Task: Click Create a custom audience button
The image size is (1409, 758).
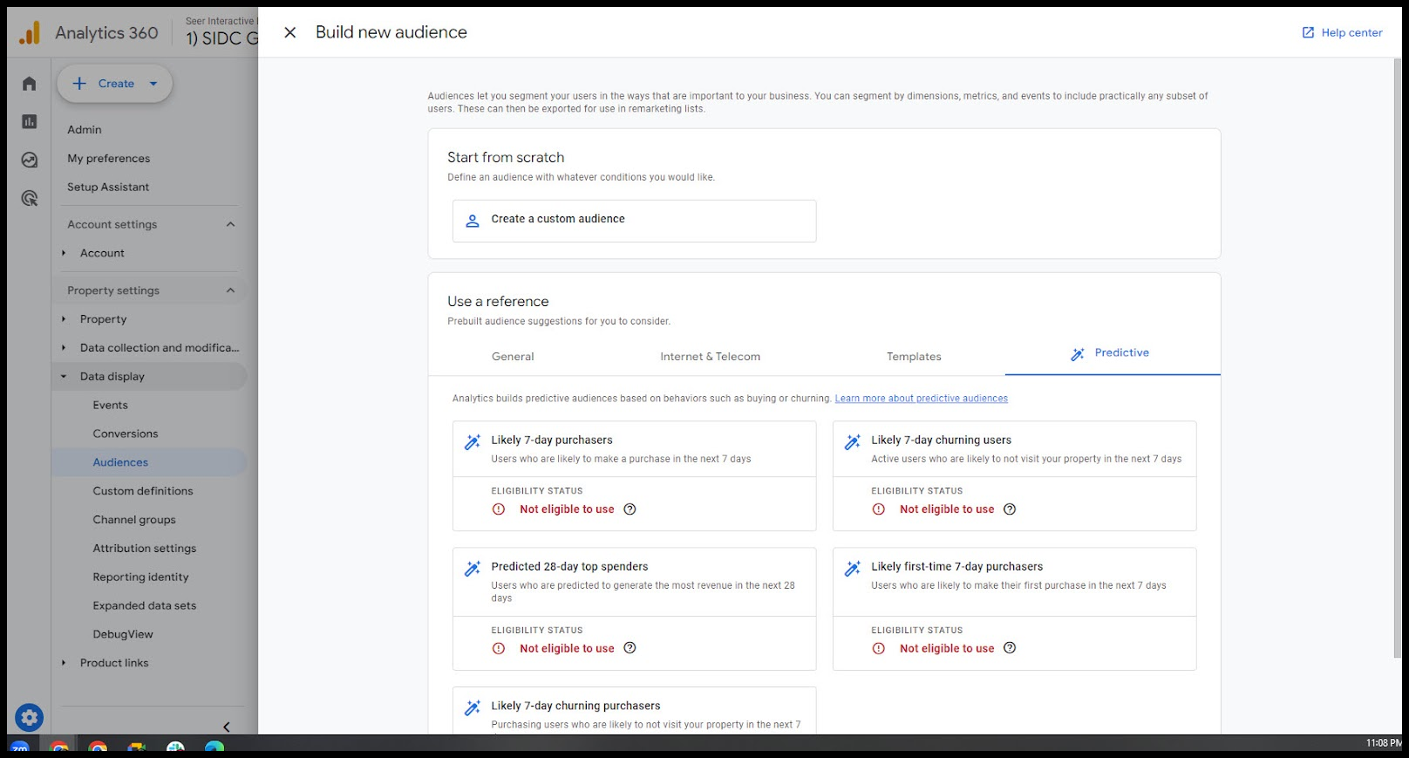Action: click(x=634, y=220)
